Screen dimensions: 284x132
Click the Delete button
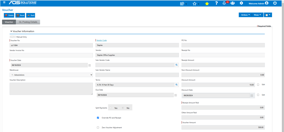point(9,16)
